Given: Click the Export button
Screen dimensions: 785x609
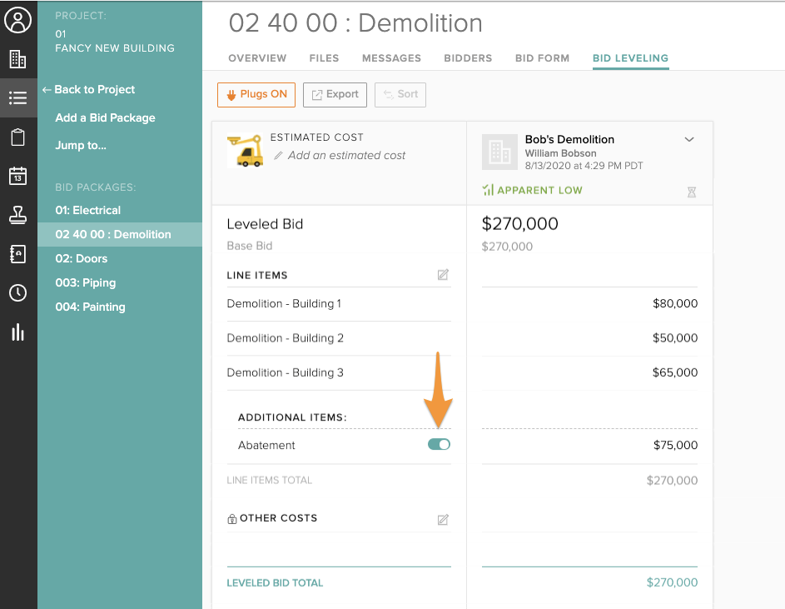Looking at the screenshot, I should point(335,95).
